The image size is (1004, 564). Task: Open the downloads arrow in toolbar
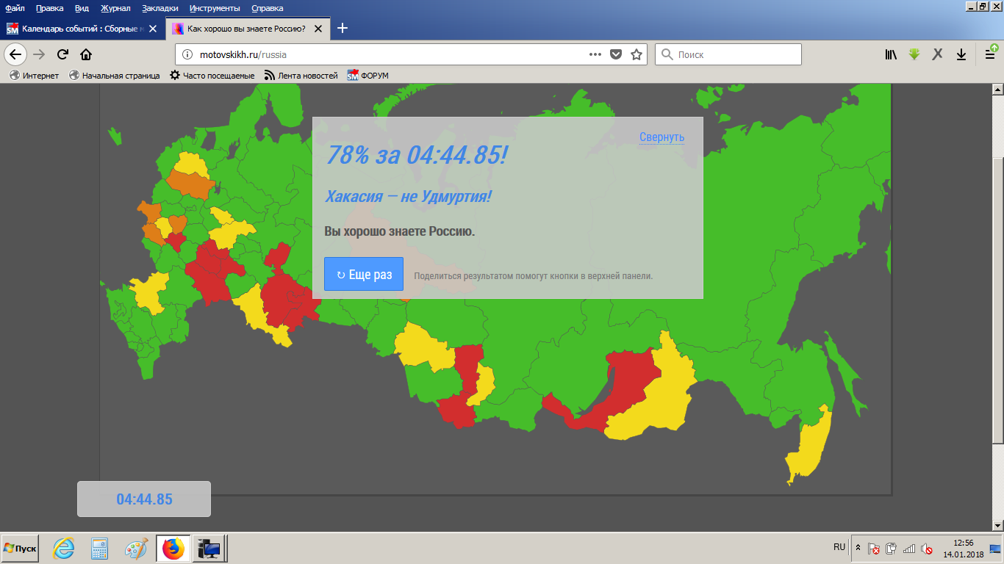tap(961, 54)
